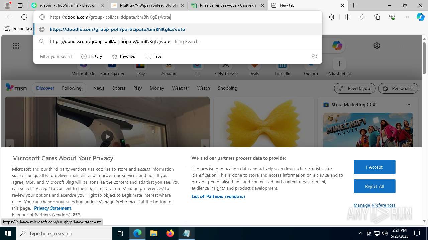Viewport: 428px width, 240px height.
Task: Open Manage Preferences link
Action: coord(374,205)
